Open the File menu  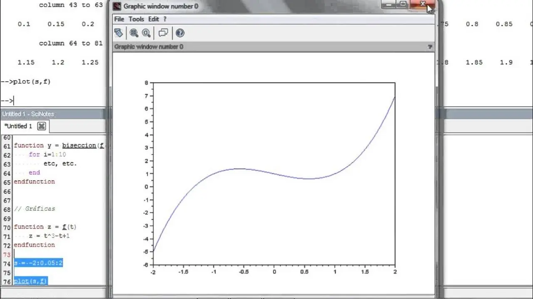click(119, 19)
